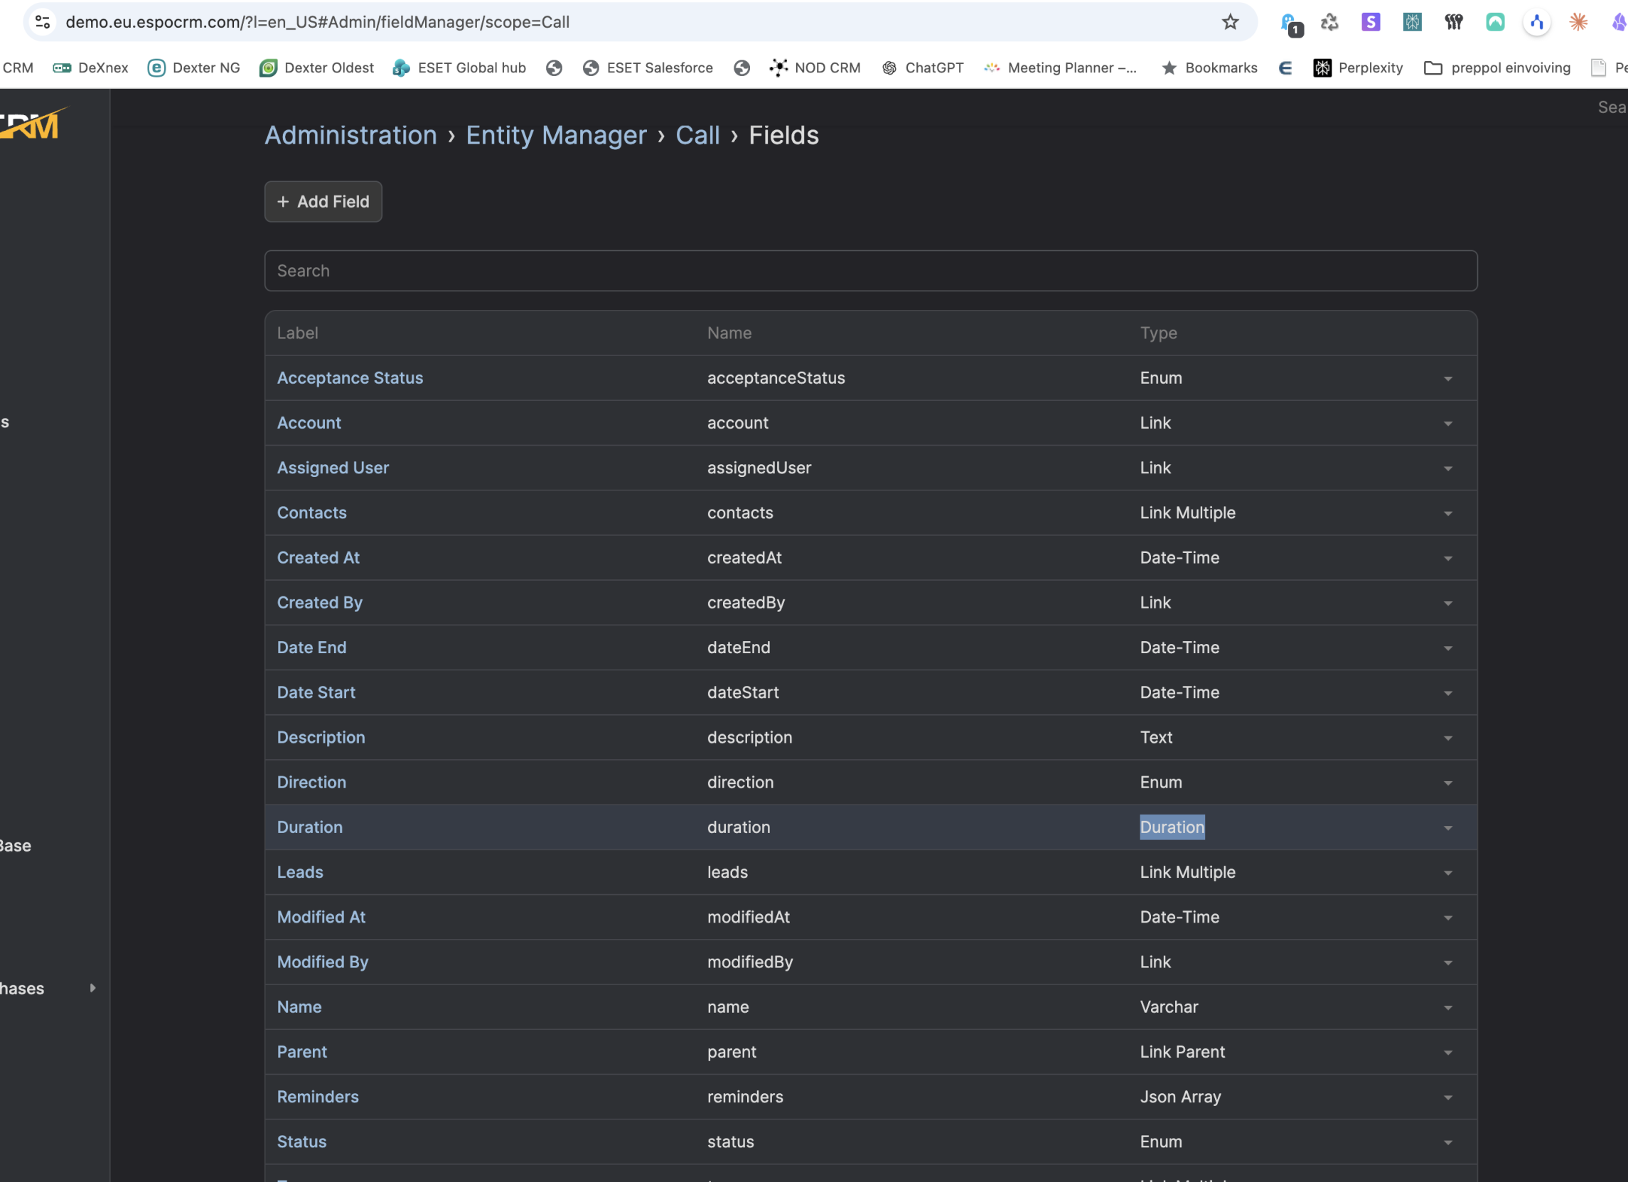
Task: Open Contacts field
Action: pyautogui.click(x=311, y=513)
